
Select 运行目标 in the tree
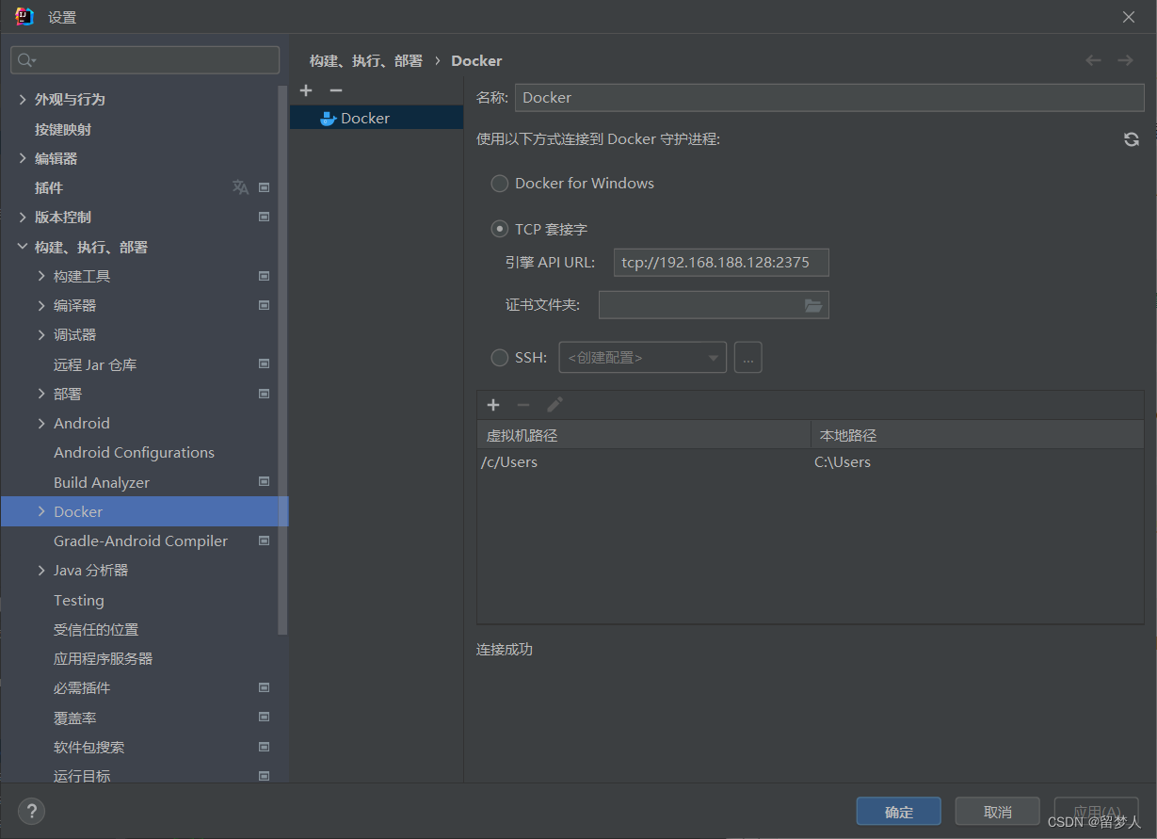point(82,776)
